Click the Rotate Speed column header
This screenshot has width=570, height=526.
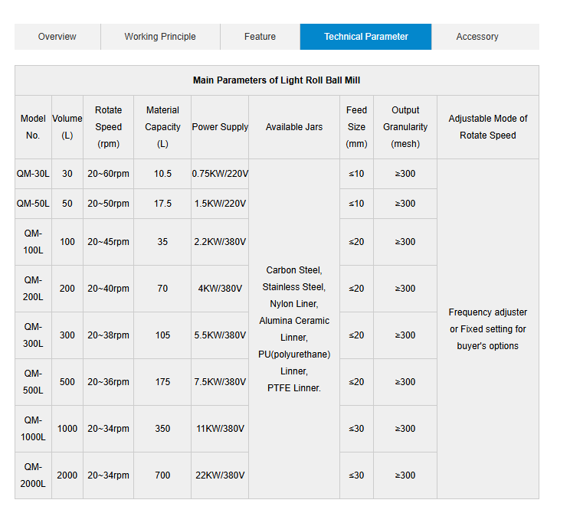pyautogui.click(x=108, y=127)
